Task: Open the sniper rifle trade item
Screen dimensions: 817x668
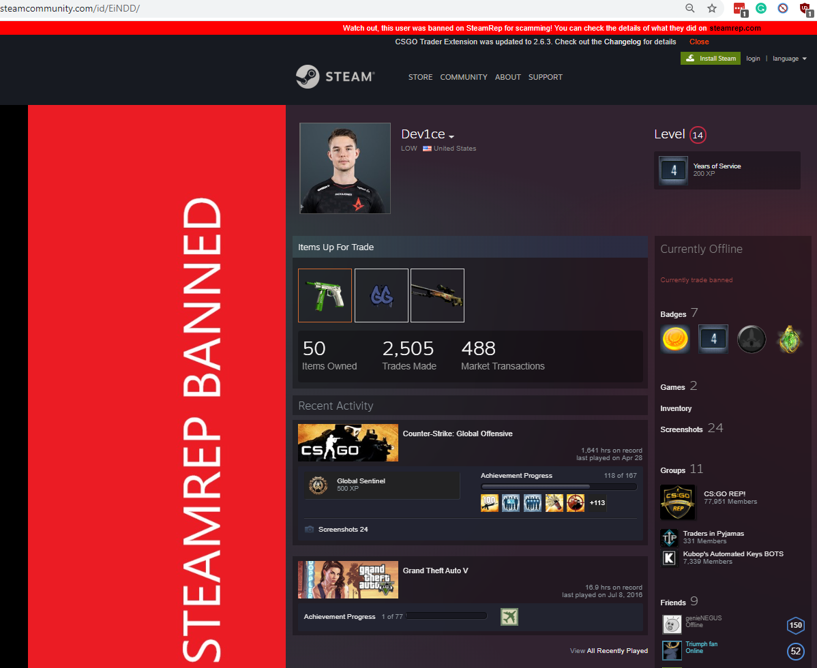Action: click(437, 295)
